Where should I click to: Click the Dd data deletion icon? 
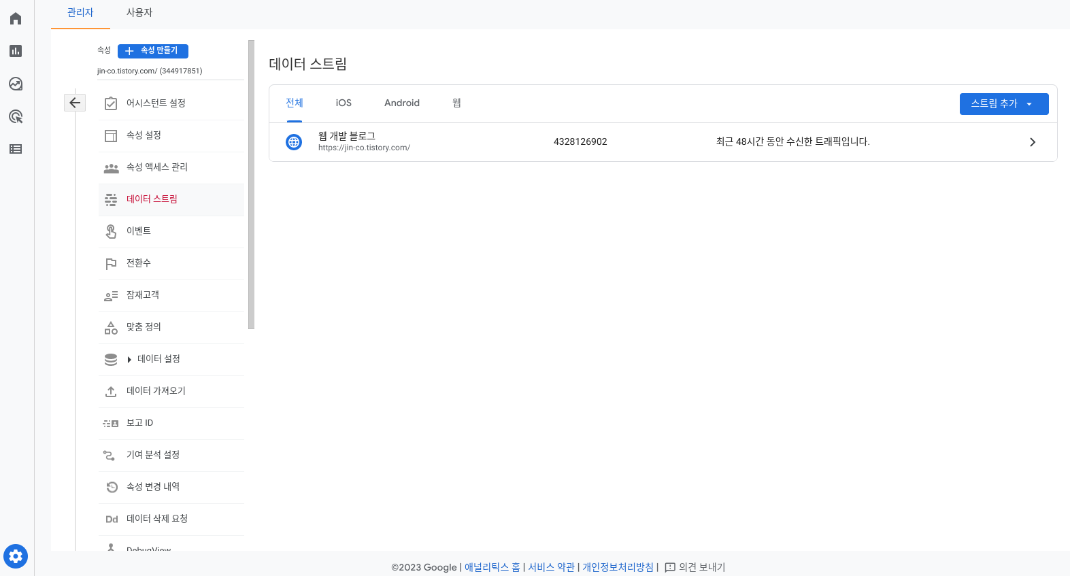[112, 519]
